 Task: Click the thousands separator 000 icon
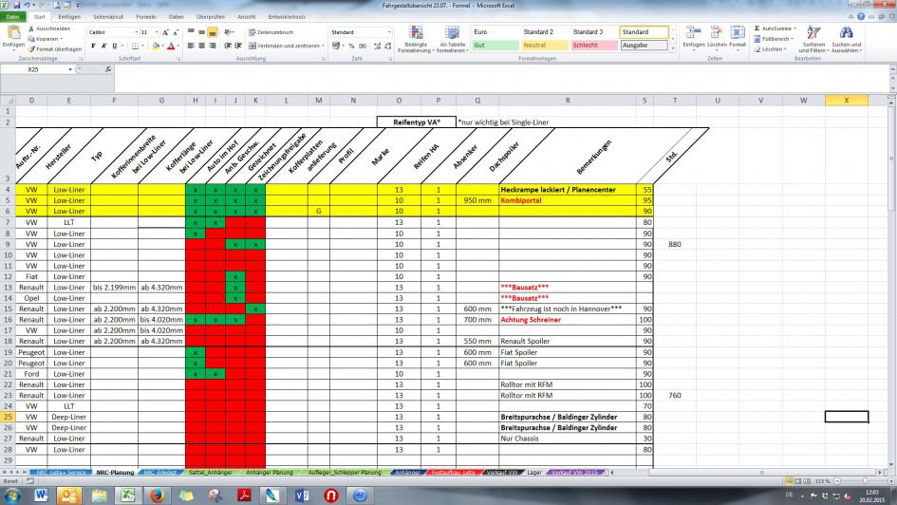[x=362, y=46]
